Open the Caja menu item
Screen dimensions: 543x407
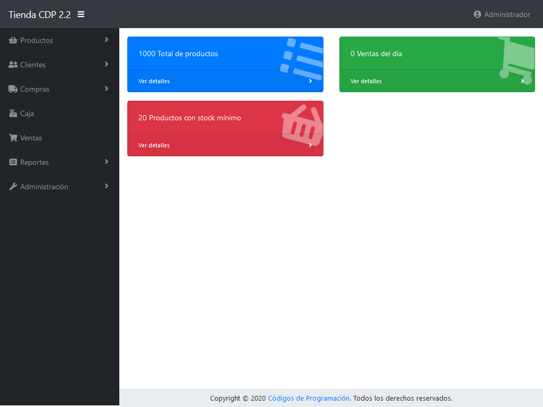click(27, 113)
